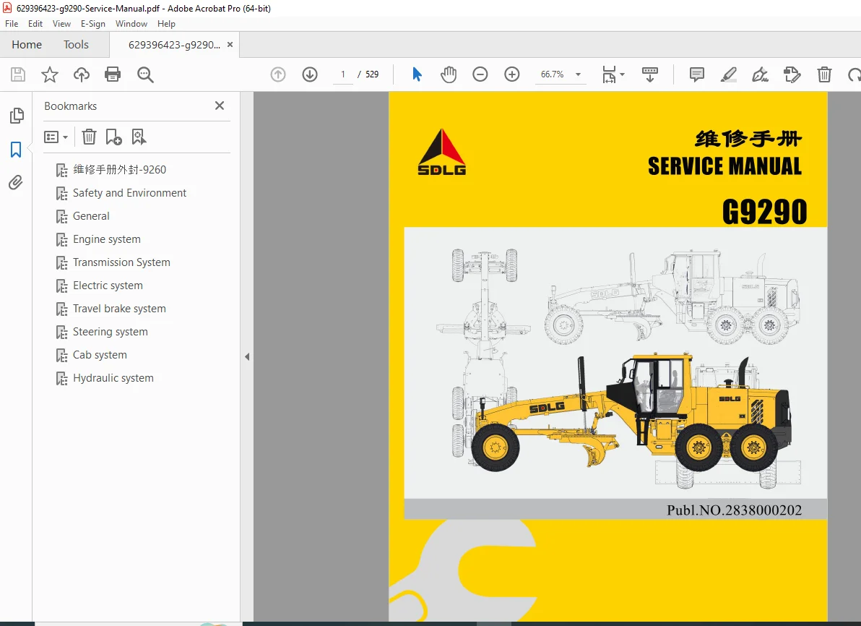This screenshot has width=861, height=626.
Task: Go to Steering system bookmark
Action: (111, 331)
